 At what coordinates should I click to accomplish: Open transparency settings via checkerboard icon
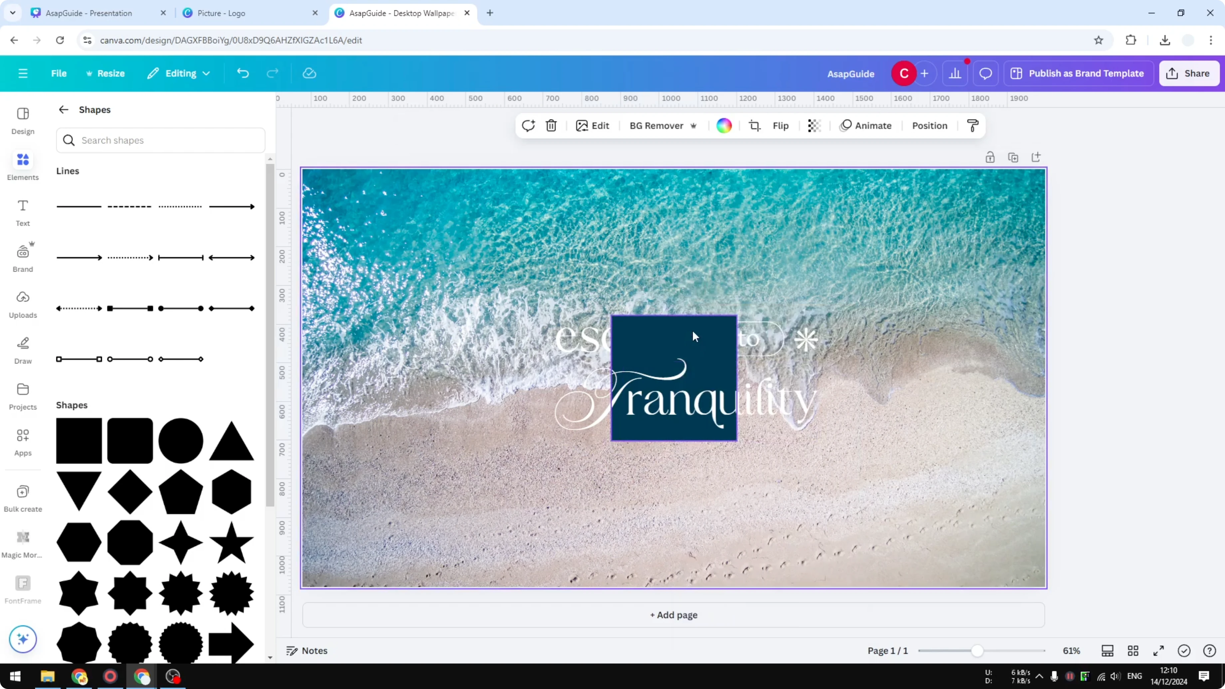tap(814, 125)
